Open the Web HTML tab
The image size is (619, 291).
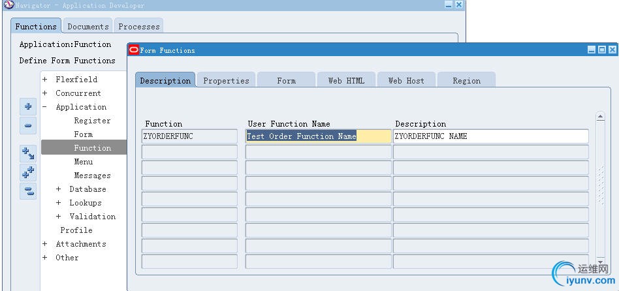pyautogui.click(x=346, y=80)
